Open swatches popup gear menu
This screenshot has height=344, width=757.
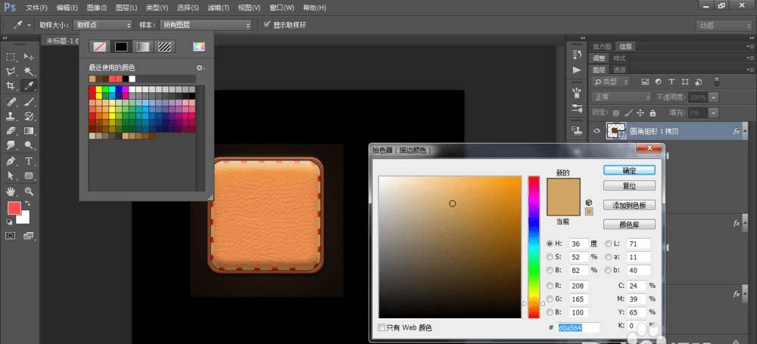coord(199,67)
